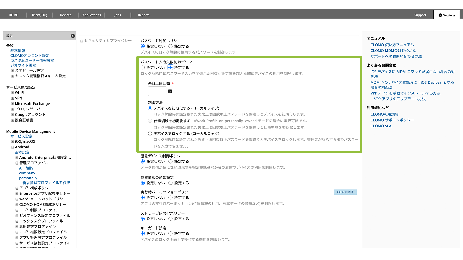Open the Reports menu

point(143,15)
